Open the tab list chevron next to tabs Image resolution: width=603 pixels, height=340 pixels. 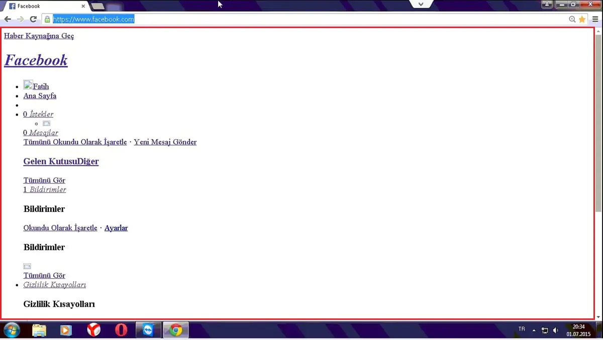pos(421,4)
